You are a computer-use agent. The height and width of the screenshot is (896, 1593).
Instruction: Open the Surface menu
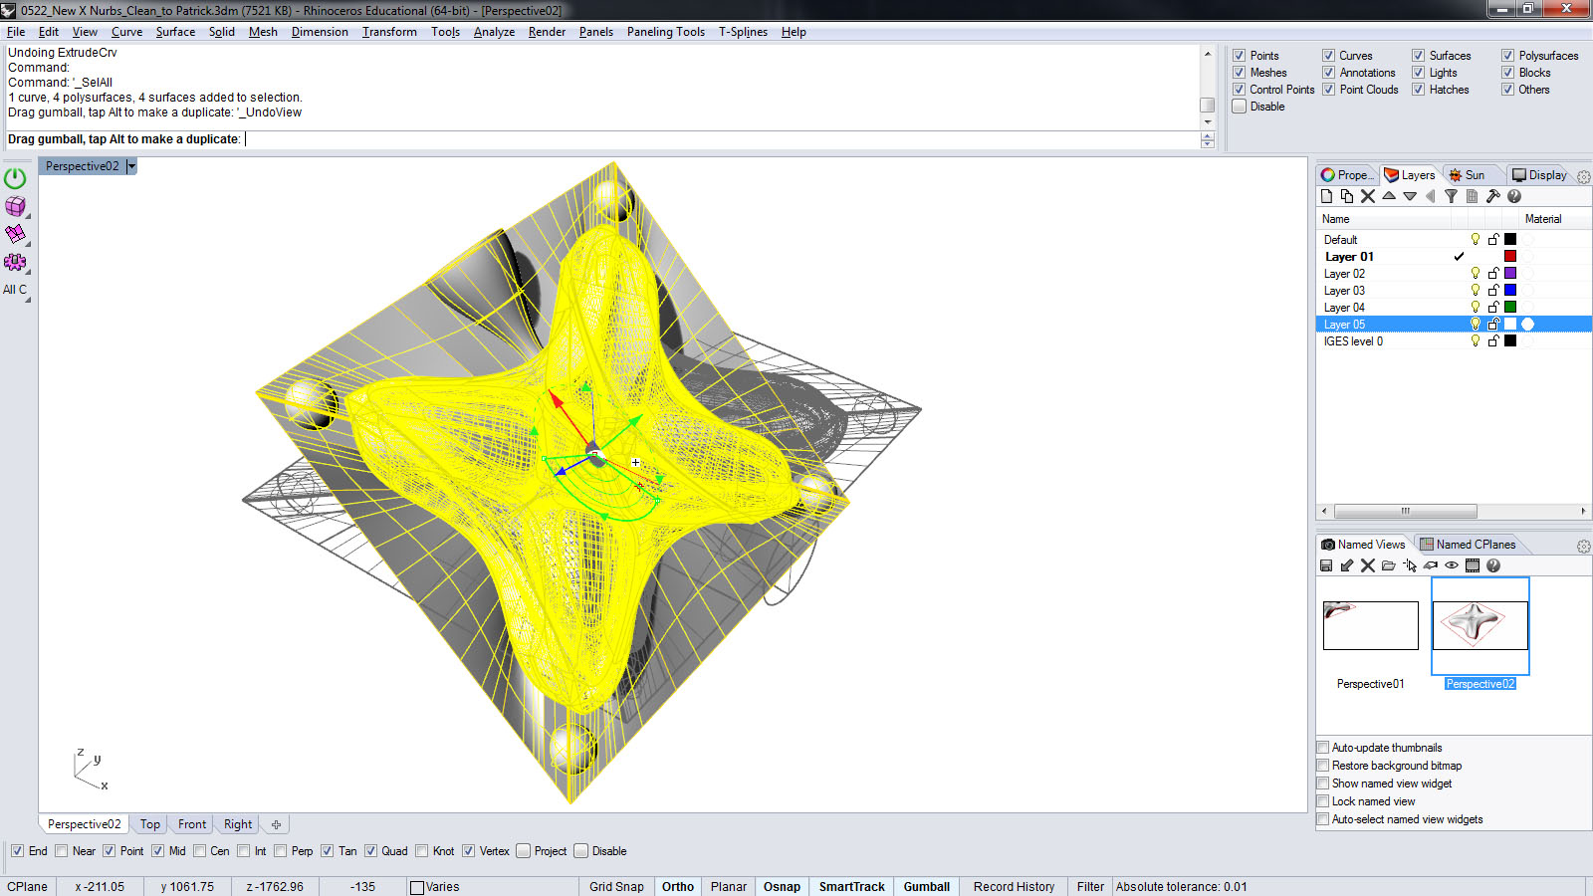(175, 32)
